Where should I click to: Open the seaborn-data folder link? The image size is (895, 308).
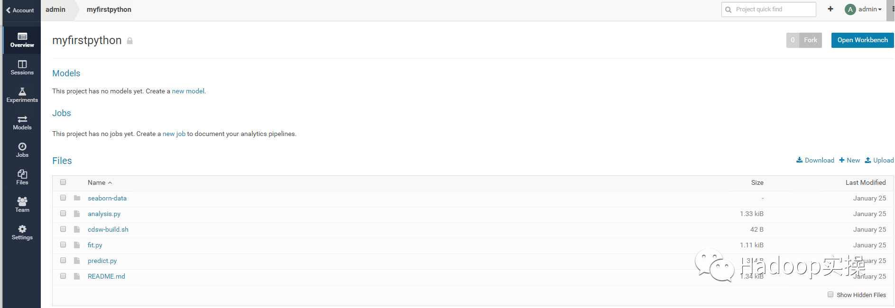[107, 198]
